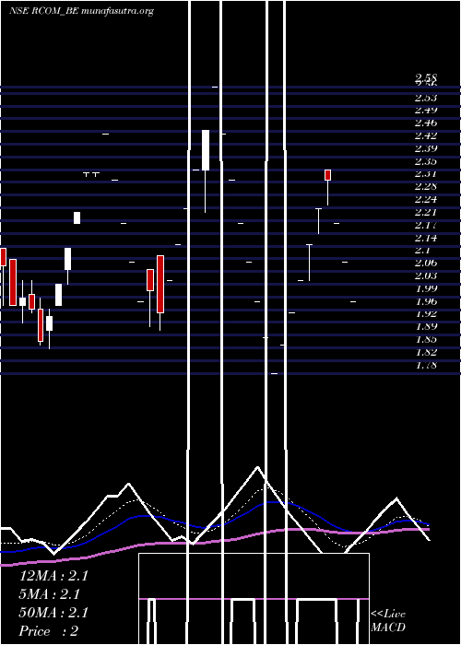Select the 2.53 price axis label
The width and height of the screenshot is (461, 645).
tap(426, 98)
